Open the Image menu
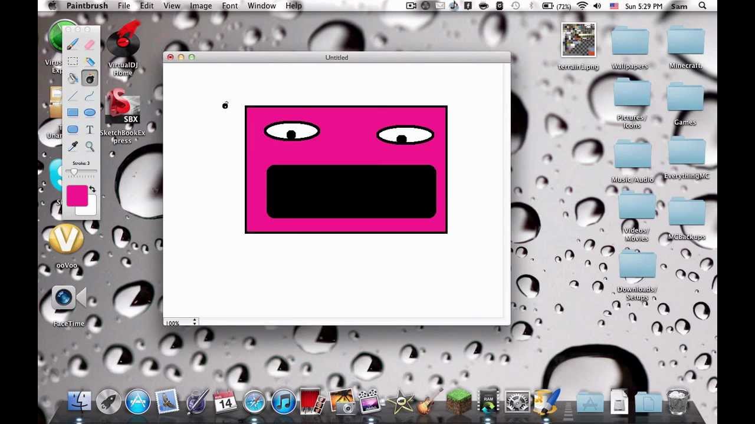755x424 pixels. point(201,6)
